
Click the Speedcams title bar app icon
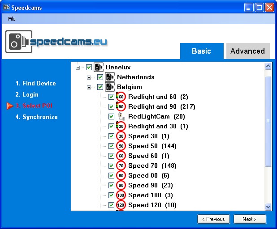tap(6, 8)
